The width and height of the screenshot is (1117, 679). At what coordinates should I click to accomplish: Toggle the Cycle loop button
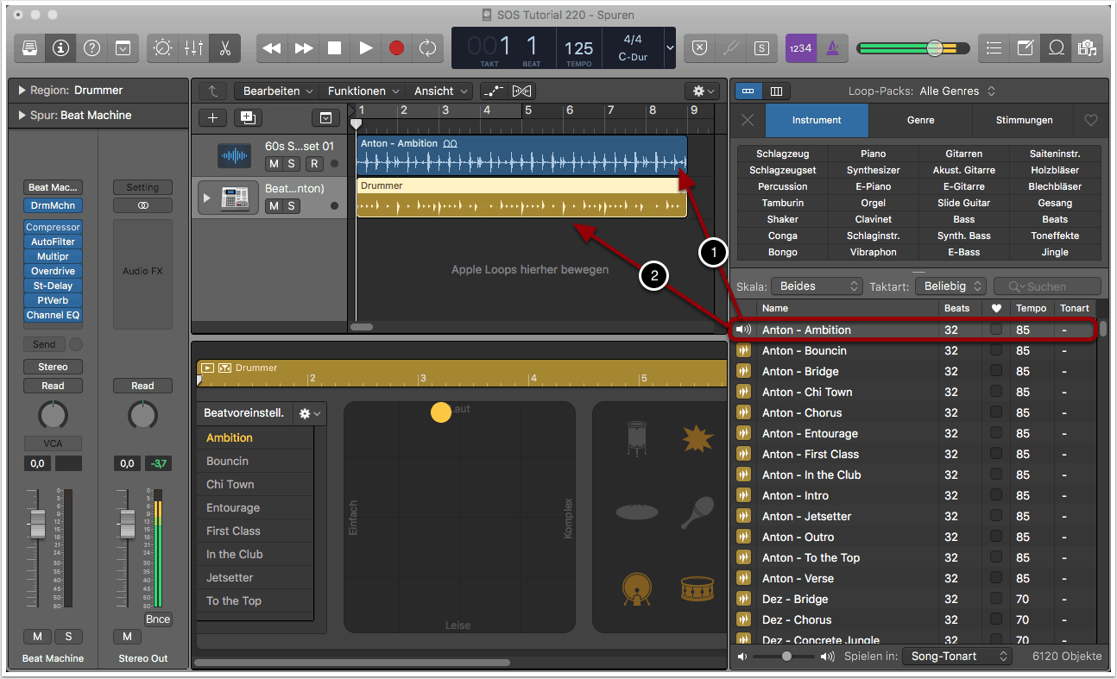click(428, 48)
